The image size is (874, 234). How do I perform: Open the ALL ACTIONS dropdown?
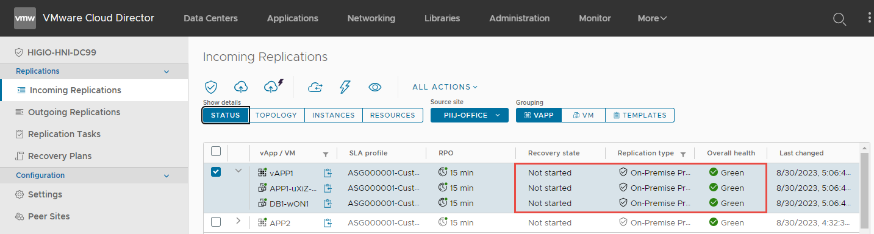pos(445,87)
